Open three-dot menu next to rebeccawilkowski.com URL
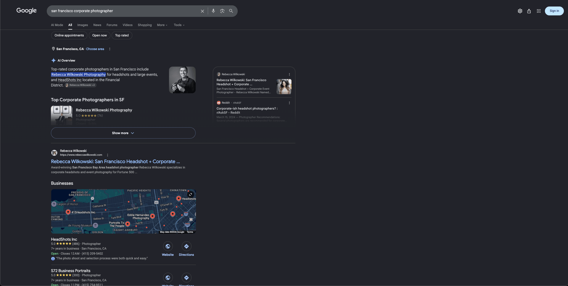568x286 pixels. pos(108,155)
